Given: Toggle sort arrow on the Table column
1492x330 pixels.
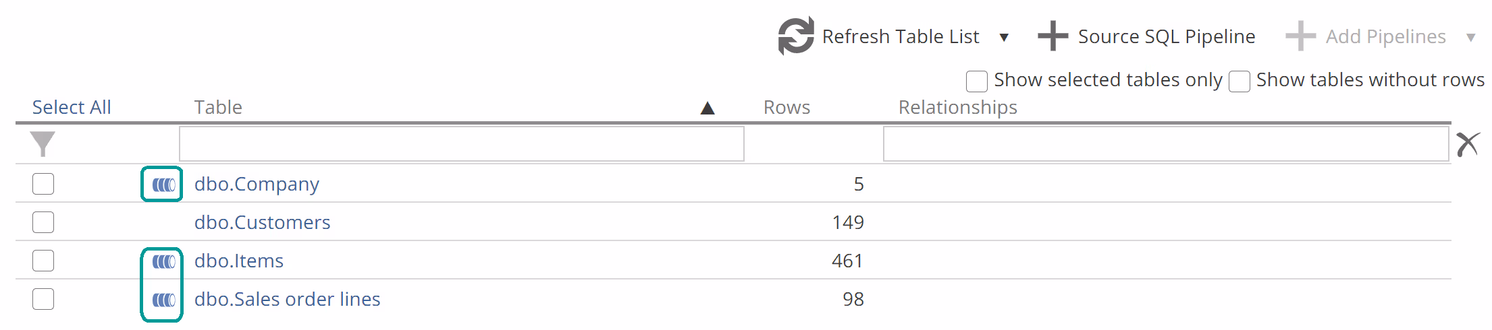Looking at the screenshot, I should 707,108.
